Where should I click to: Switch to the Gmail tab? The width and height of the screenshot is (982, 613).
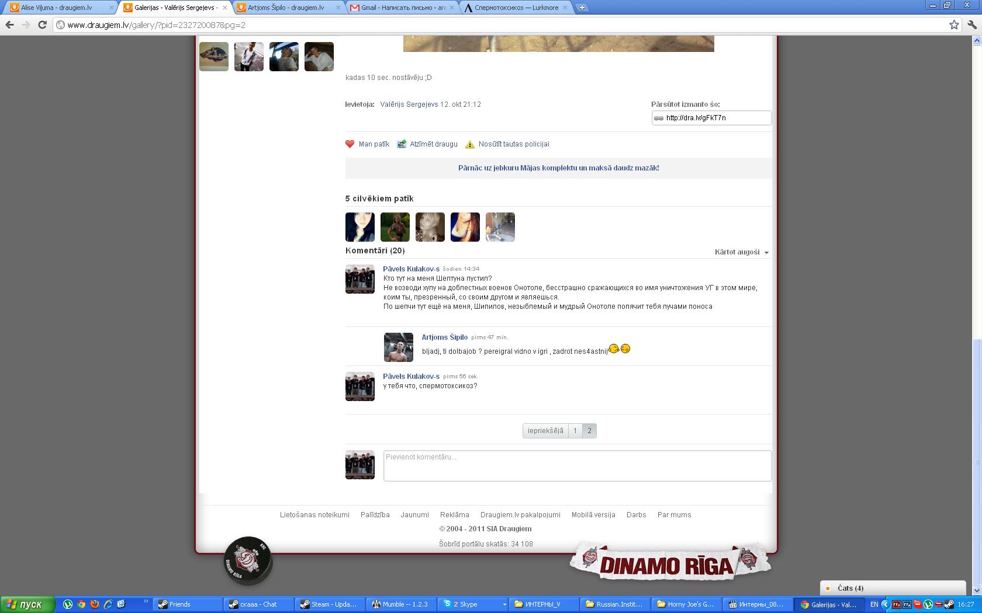399,8
